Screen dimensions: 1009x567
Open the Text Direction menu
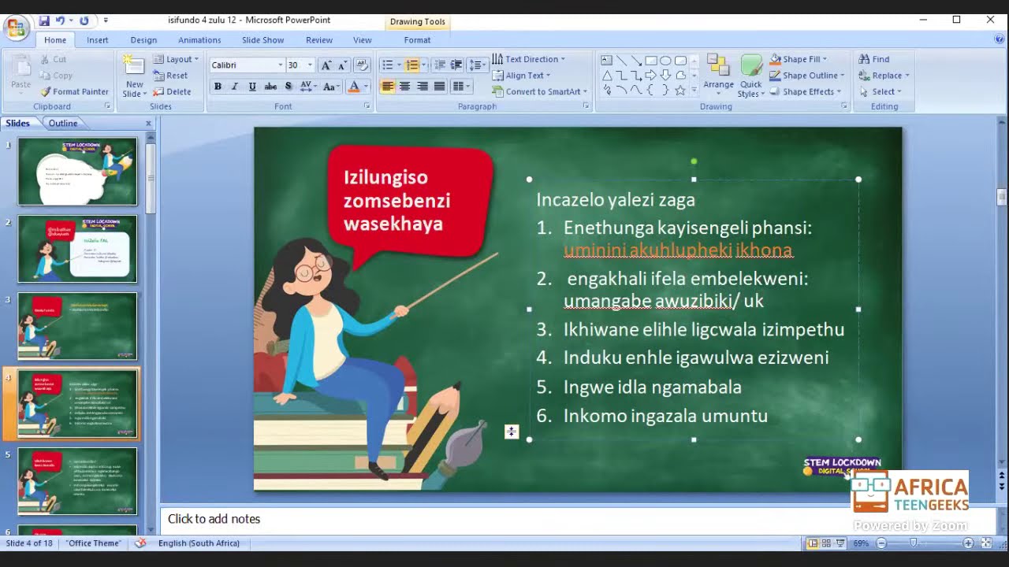coord(528,59)
